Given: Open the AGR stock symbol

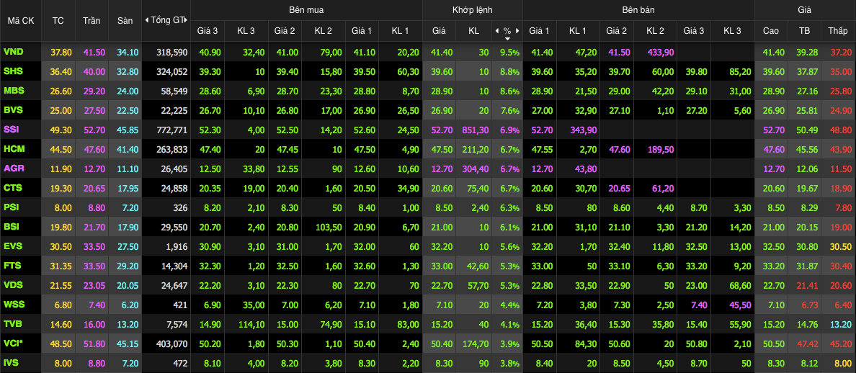Looking at the screenshot, I should [x=13, y=168].
